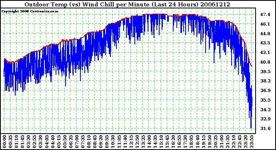276x150 pixels.
Task: Select the 32.9 y-axis label
Action: click(x=265, y=119)
